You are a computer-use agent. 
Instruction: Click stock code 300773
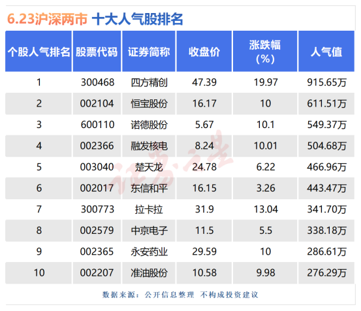(x=97, y=210)
